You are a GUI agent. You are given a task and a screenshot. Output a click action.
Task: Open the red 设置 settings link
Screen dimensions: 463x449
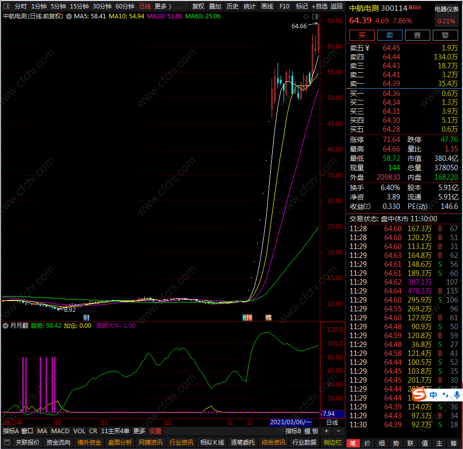(x=155, y=431)
